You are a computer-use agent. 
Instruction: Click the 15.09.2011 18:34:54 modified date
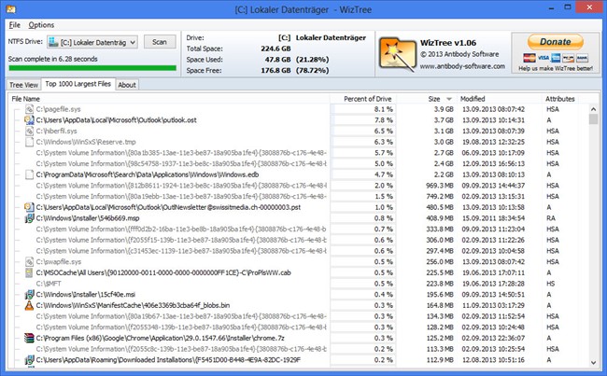click(x=493, y=218)
